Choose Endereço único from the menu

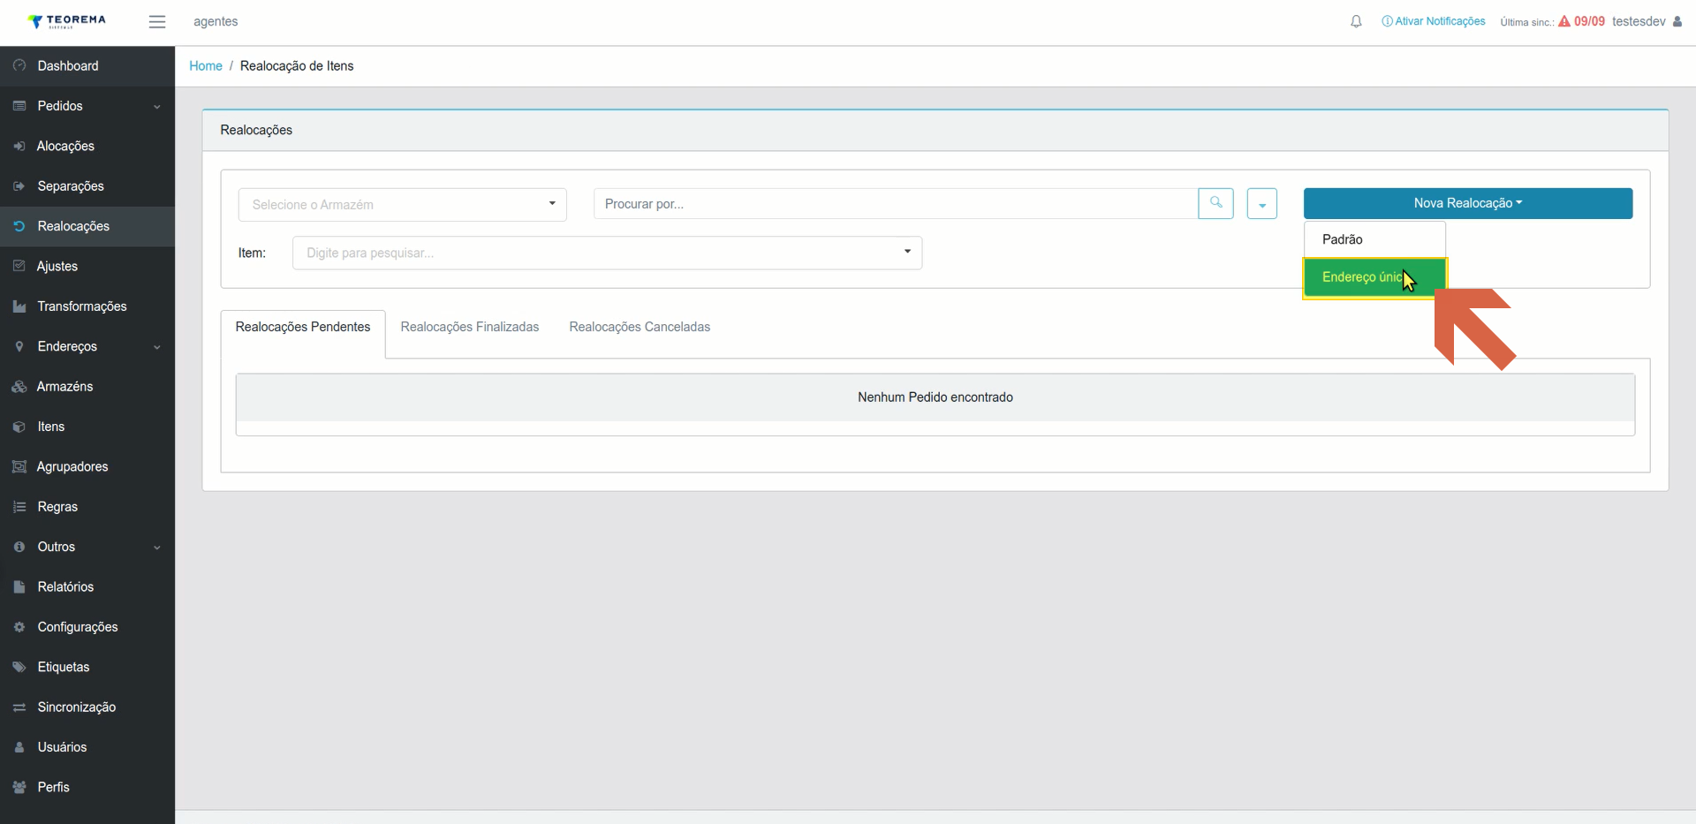click(x=1374, y=277)
